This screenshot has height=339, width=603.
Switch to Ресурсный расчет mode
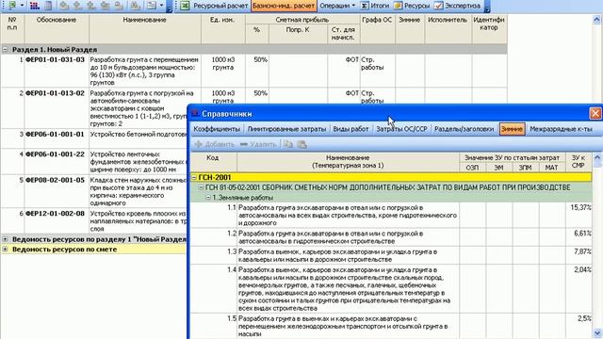220,6
